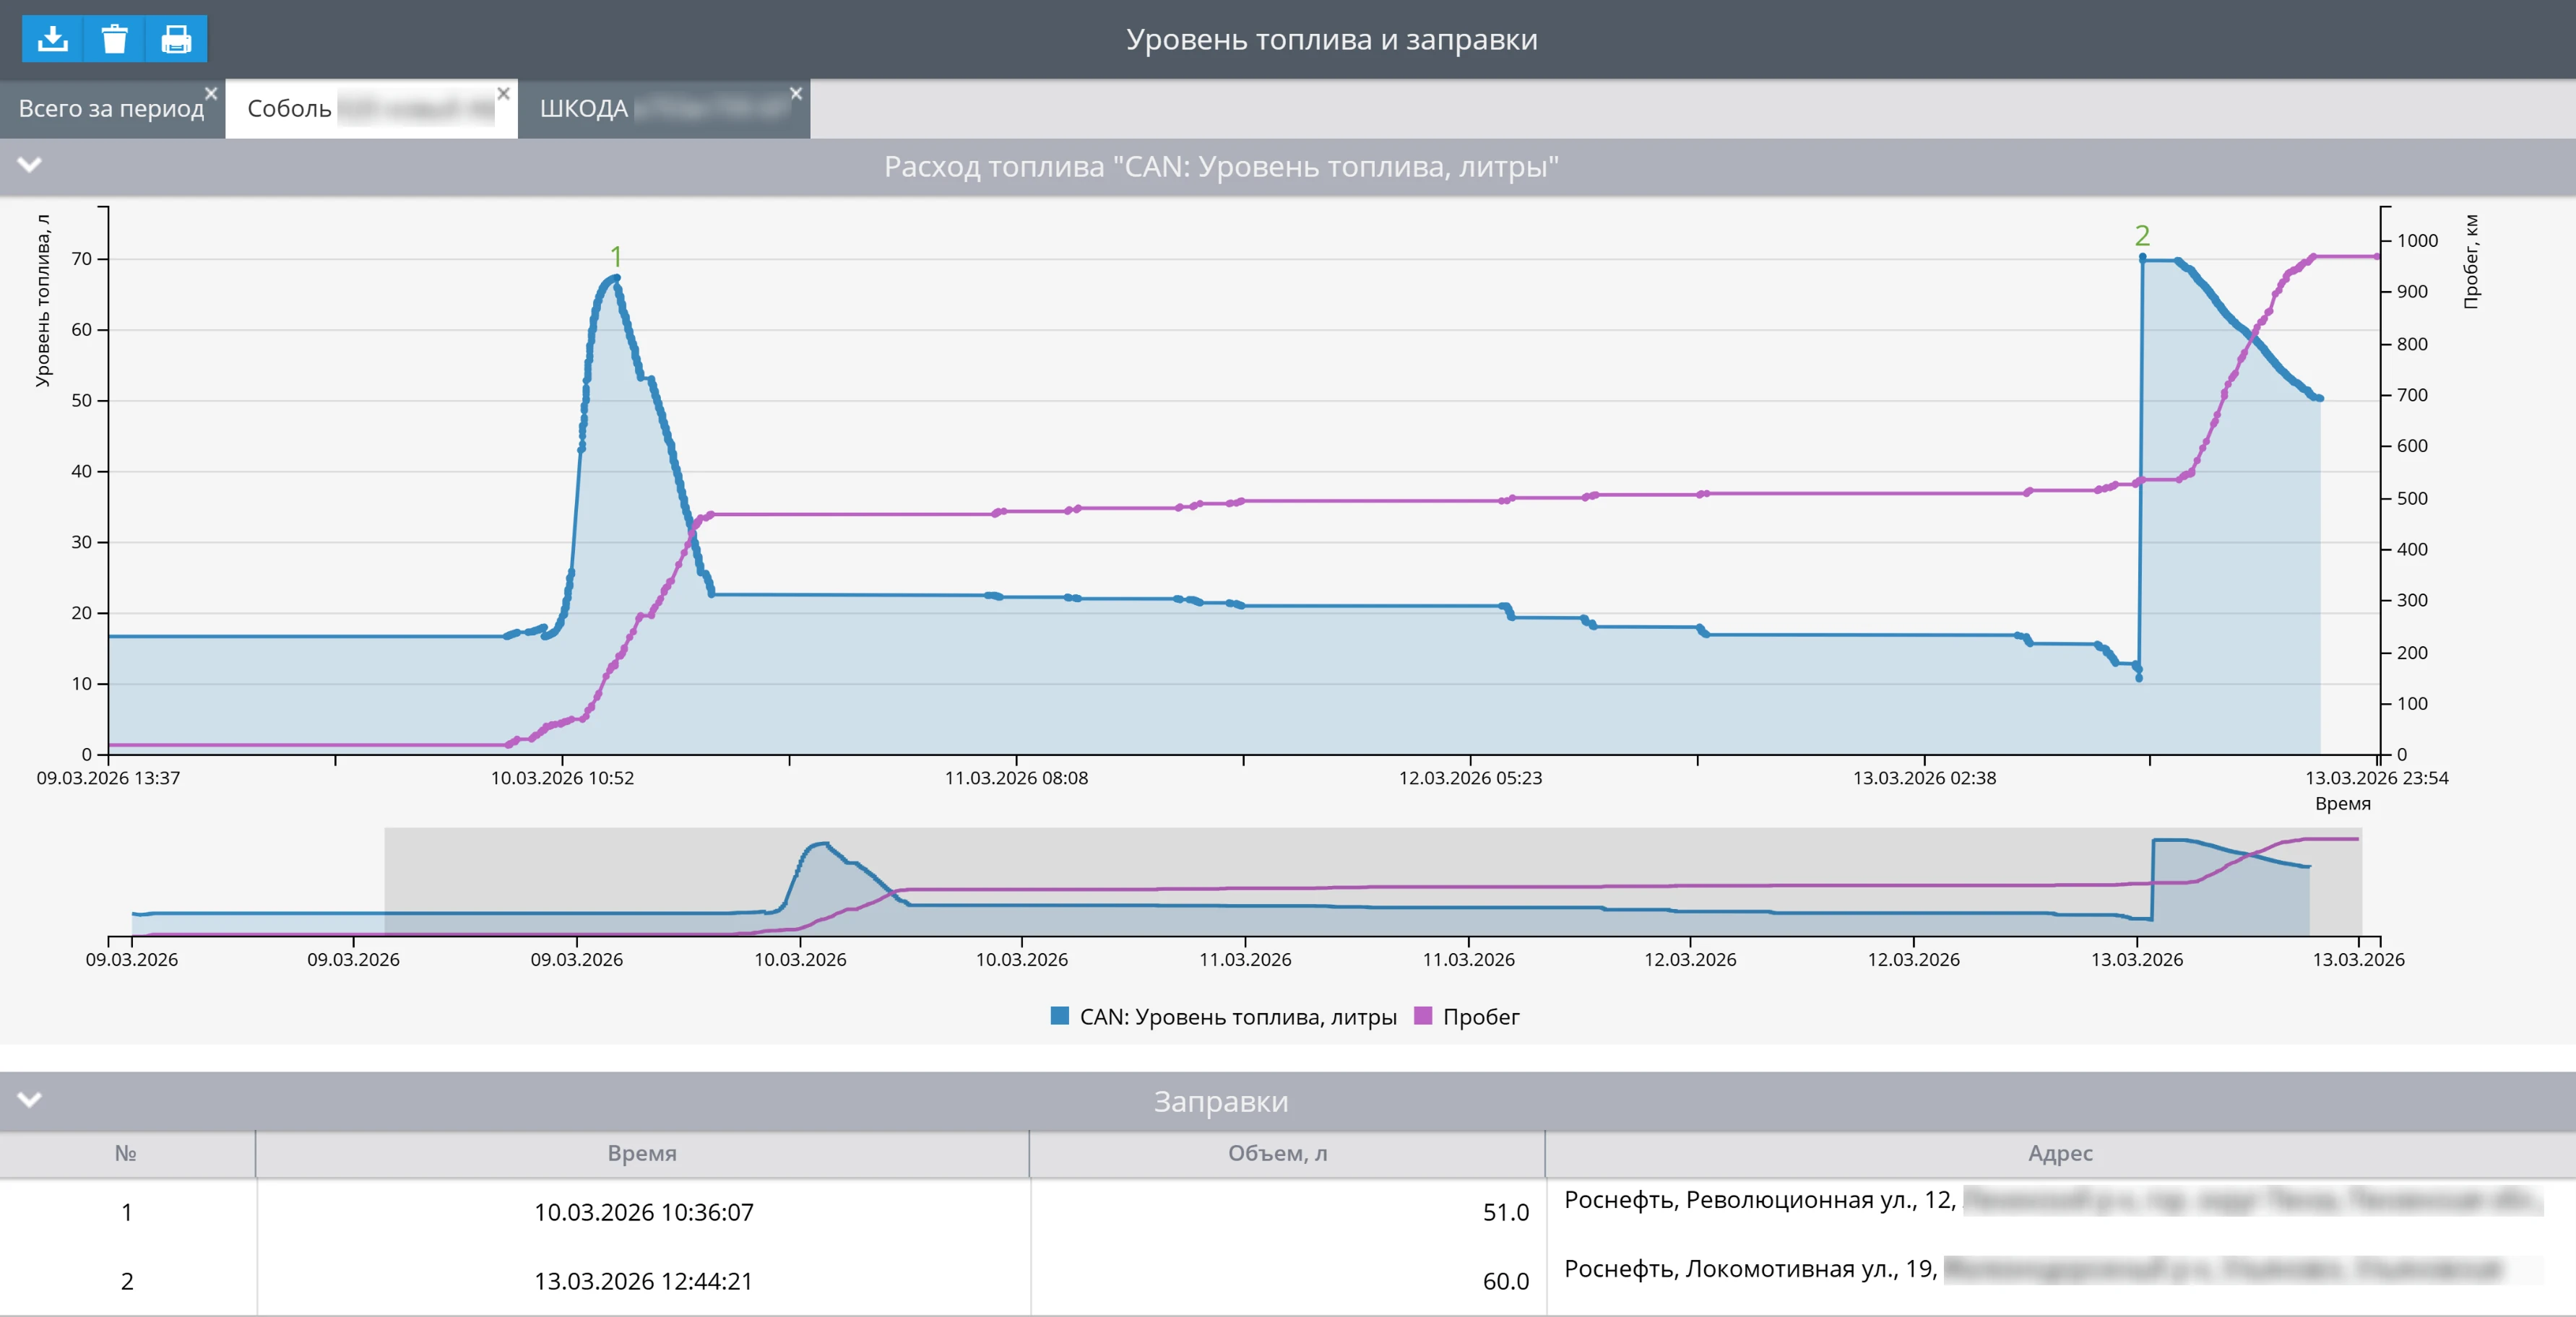The width and height of the screenshot is (2576, 1317).
Task: Click volume value 60.0
Action: pos(1505,1281)
